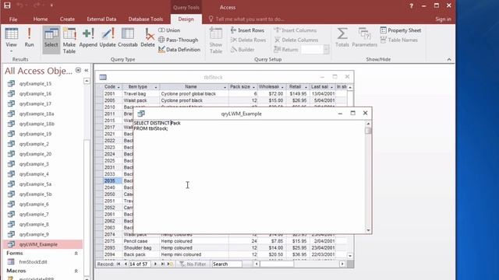Screen dimensions: 499x280
Task: Click the Union query button
Action: click(169, 30)
